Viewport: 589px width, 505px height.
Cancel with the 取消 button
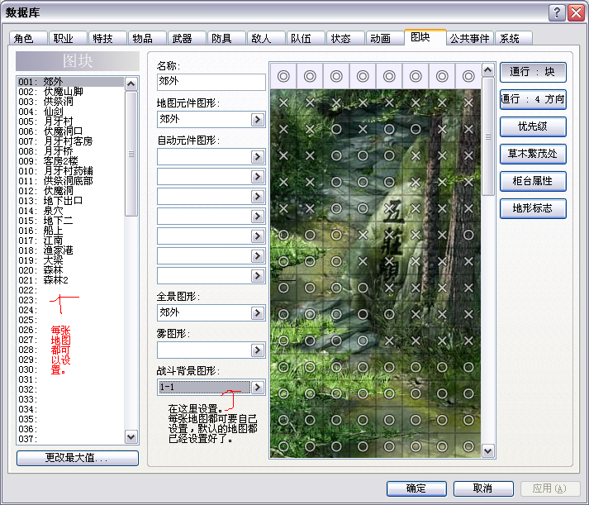[483, 488]
